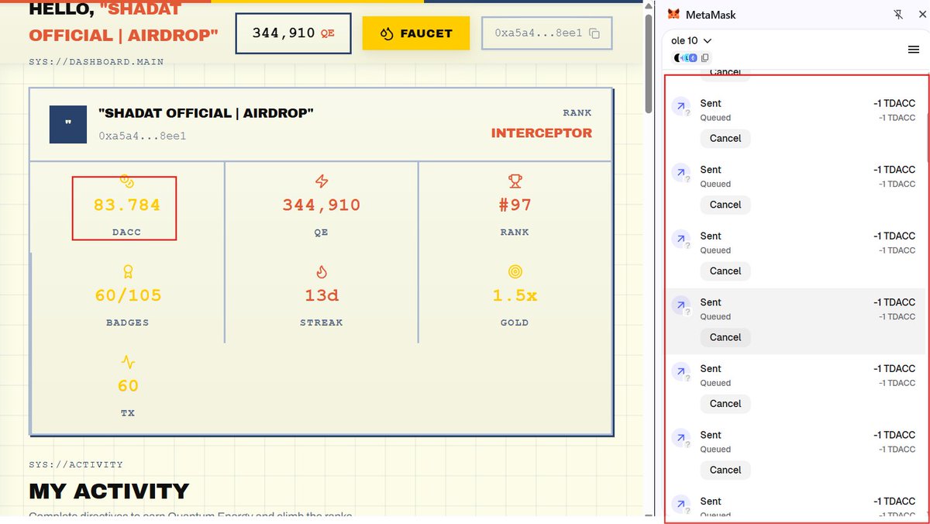Click the MetaMask fox logo
The image size is (930, 524).
674,15
